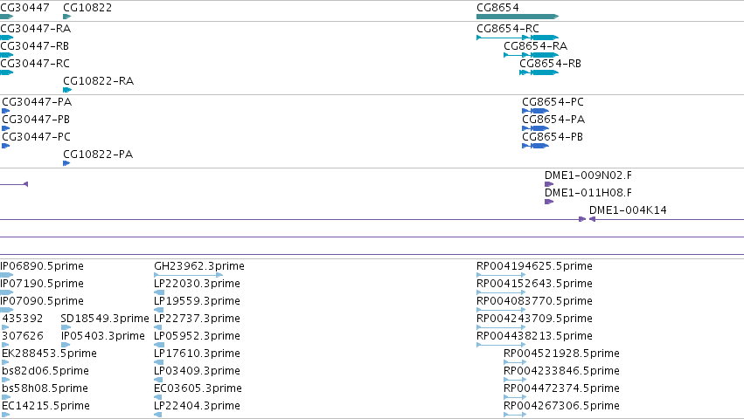Select the CG8654 gene glyph
The width and height of the screenshot is (744, 419).
518,17
